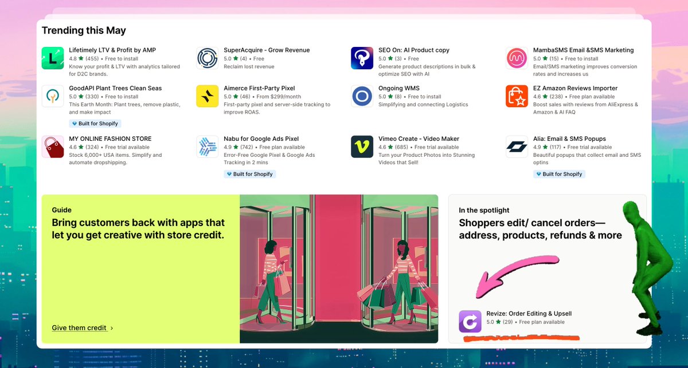Click 'Reclaim lost revenue' description
The width and height of the screenshot is (688, 368).
coord(249,66)
